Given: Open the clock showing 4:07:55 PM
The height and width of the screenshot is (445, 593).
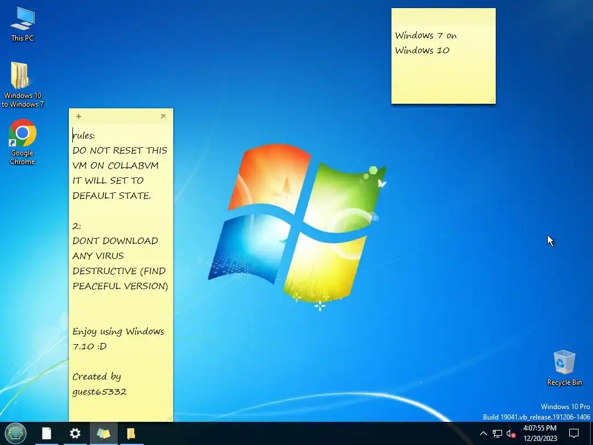Looking at the screenshot, I should click(540, 433).
